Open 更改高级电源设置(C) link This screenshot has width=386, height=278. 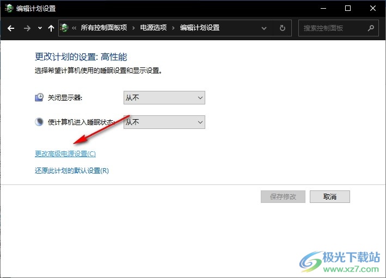[65, 154]
